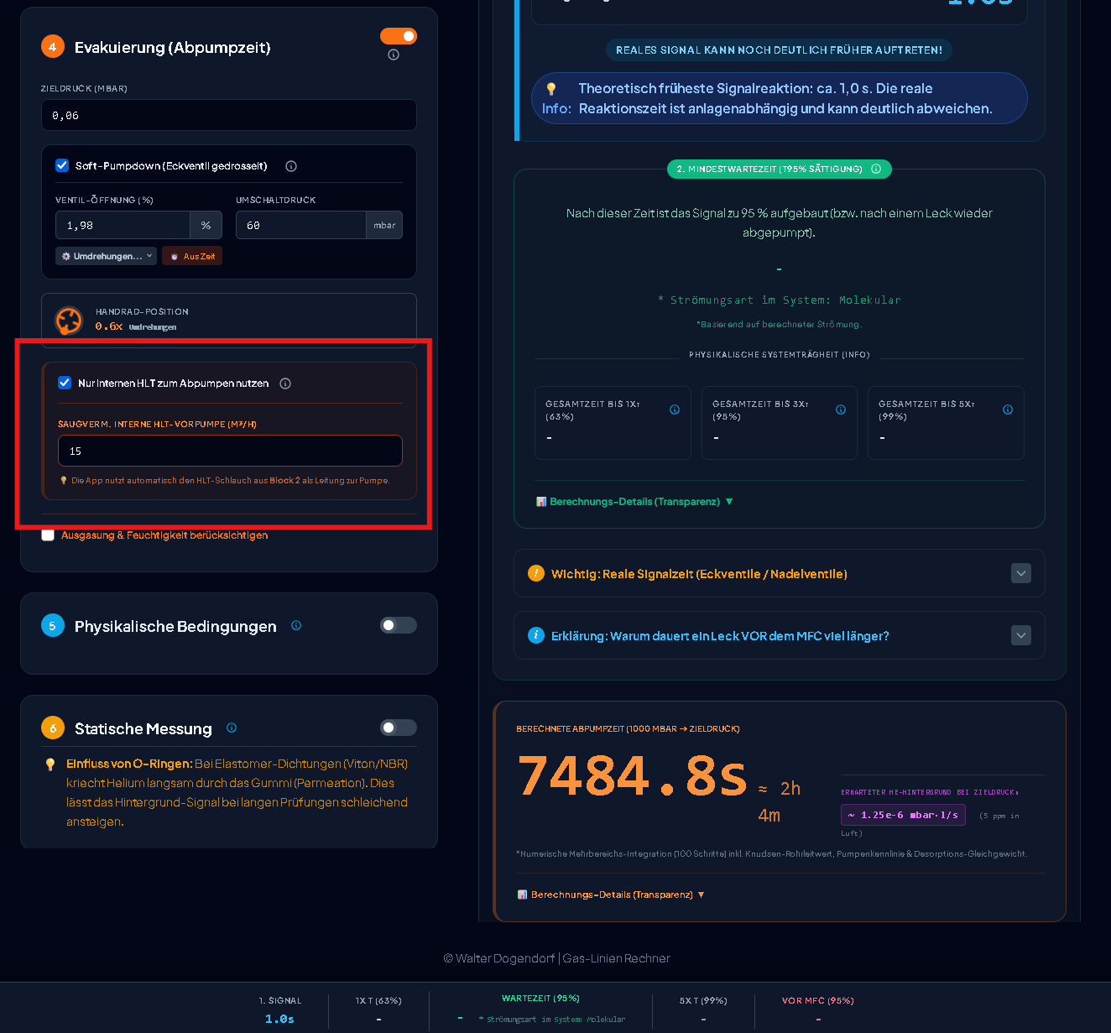Open info icon next to Statische Messung
The image size is (1111, 1033).
pyautogui.click(x=232, y=728)
